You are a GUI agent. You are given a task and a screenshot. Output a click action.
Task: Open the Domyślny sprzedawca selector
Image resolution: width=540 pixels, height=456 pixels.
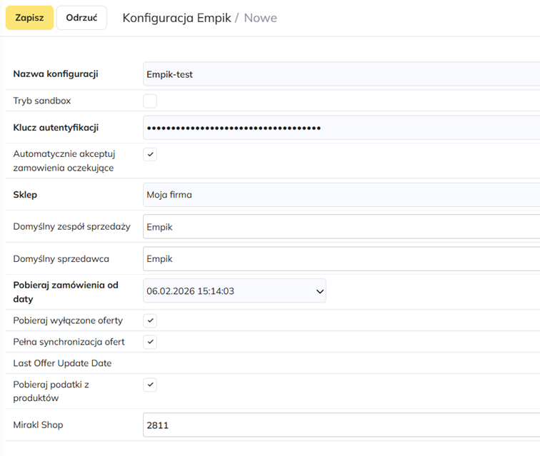[341, 259]
